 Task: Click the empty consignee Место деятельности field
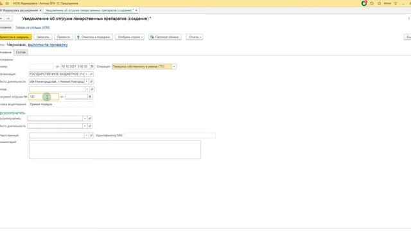[55, 126]
